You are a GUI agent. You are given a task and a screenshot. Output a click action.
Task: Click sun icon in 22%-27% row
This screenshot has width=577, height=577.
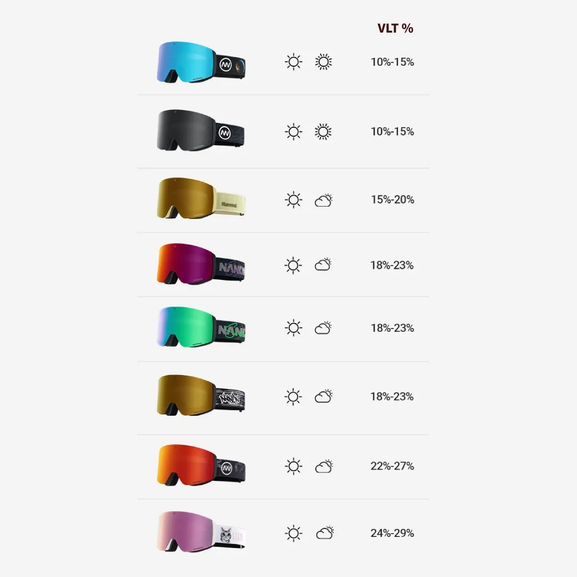tap(293, 466)
